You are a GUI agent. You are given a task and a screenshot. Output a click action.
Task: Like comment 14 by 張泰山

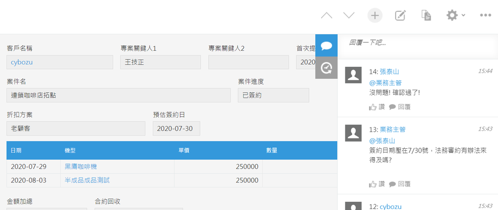[x=377, y=107]
